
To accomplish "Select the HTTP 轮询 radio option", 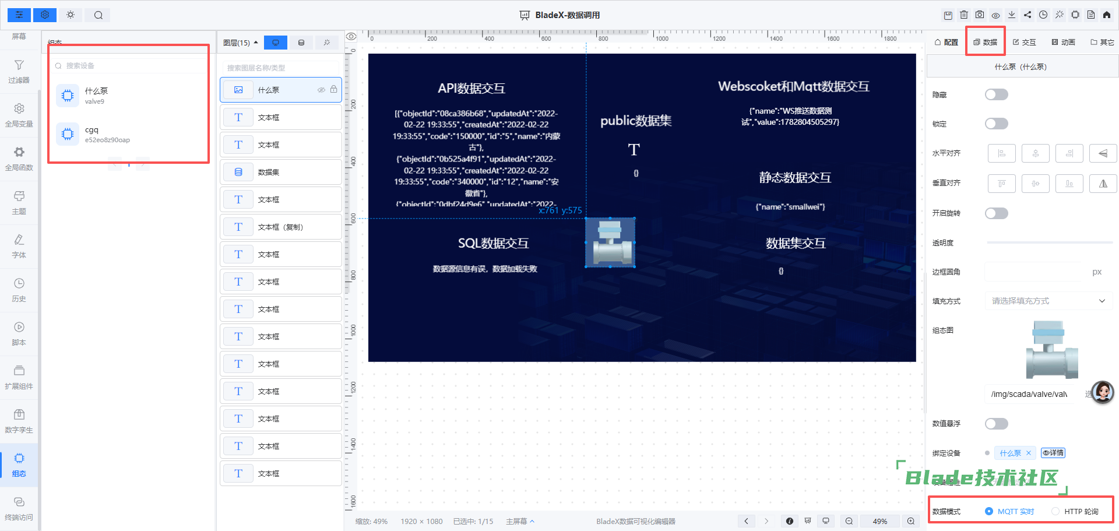I will pos(1075,511).
